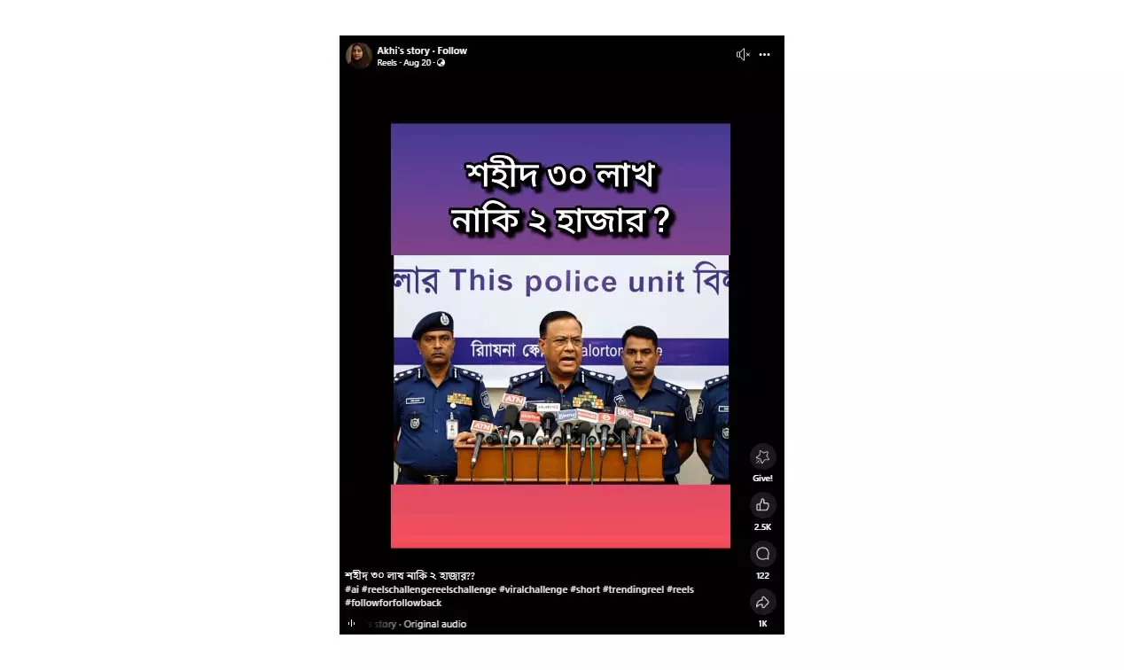This screenshot has height=670, width=1124.
Task: Open the #ai hashtag
Action: point(352,589)
